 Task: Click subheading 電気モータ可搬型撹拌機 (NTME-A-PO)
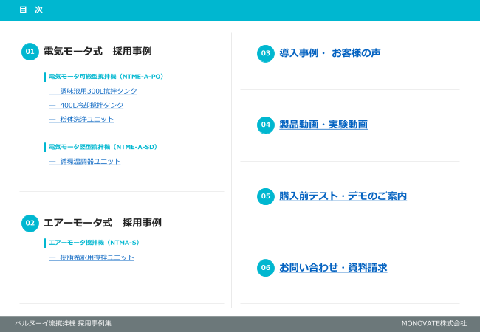[106, 77]
